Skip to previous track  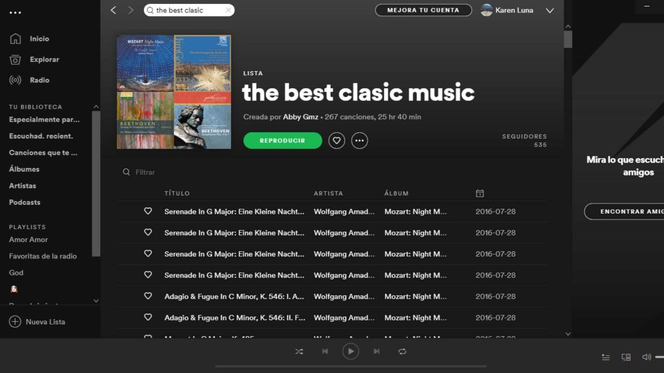pos(325,352)
